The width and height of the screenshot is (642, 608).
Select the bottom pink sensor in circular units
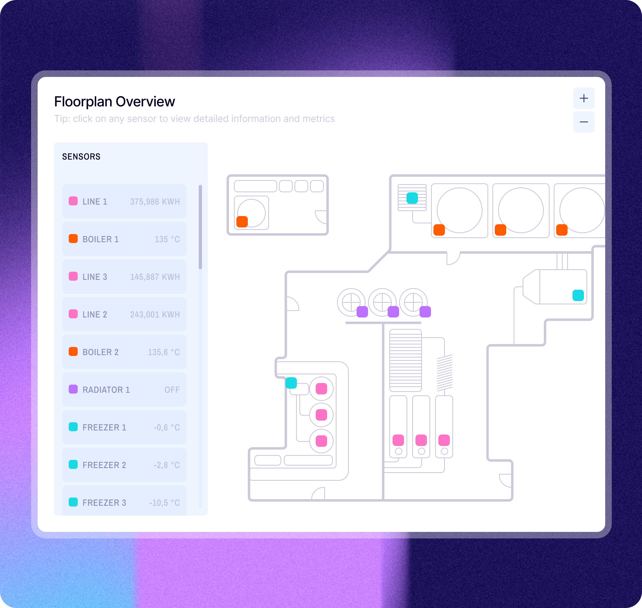click(321, 441)
